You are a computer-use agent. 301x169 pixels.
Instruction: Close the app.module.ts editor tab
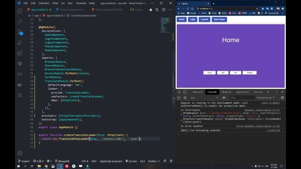tap(50, 9)
